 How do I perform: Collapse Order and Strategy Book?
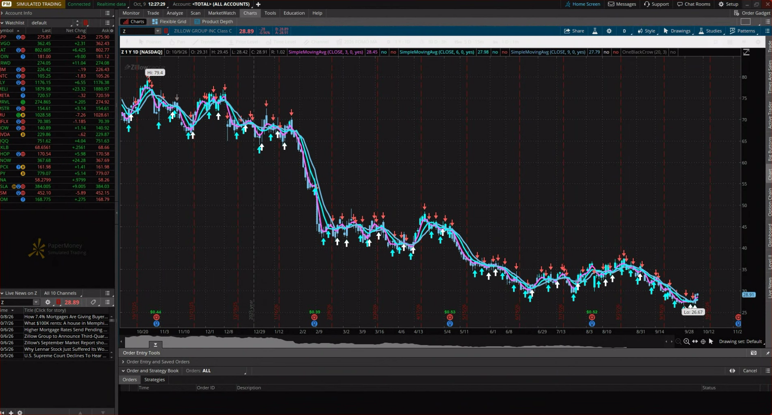[123, 371]
